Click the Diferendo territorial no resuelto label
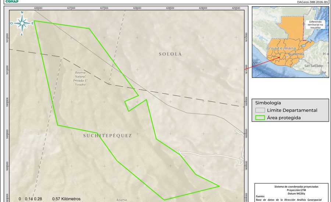The width and height of the screenshot is (331, 202). [316, 24]
